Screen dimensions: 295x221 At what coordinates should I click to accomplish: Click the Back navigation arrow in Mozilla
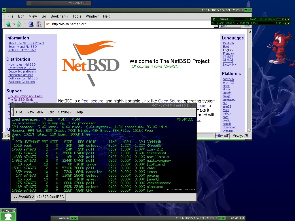pyautogui.click(x=8, y=24)
